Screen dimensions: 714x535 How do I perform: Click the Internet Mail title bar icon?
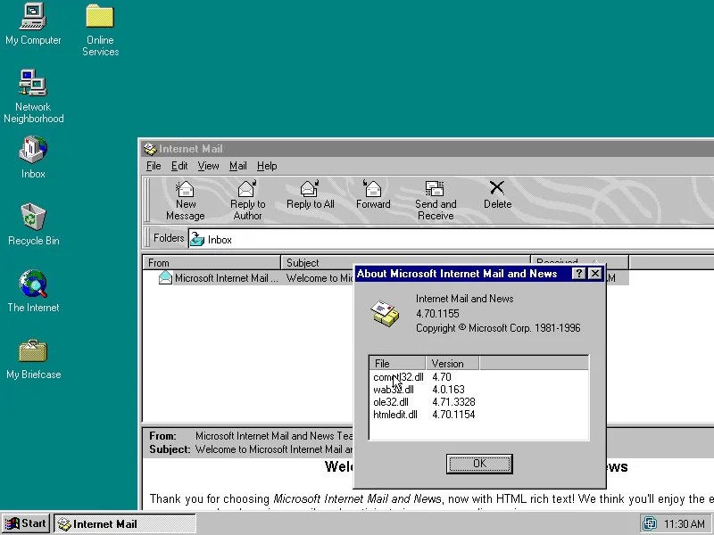(150, 149)
